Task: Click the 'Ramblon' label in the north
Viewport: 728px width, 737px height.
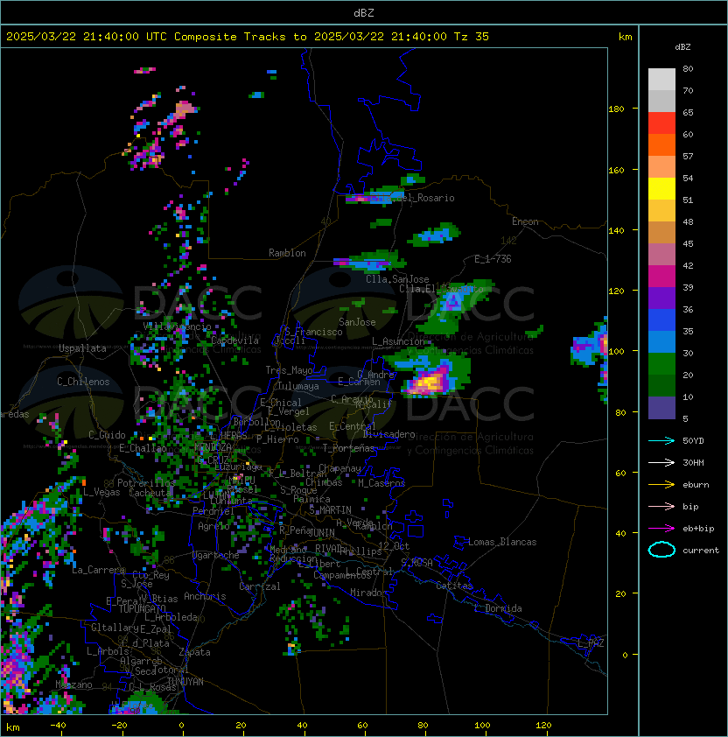Action: point(287,253)
